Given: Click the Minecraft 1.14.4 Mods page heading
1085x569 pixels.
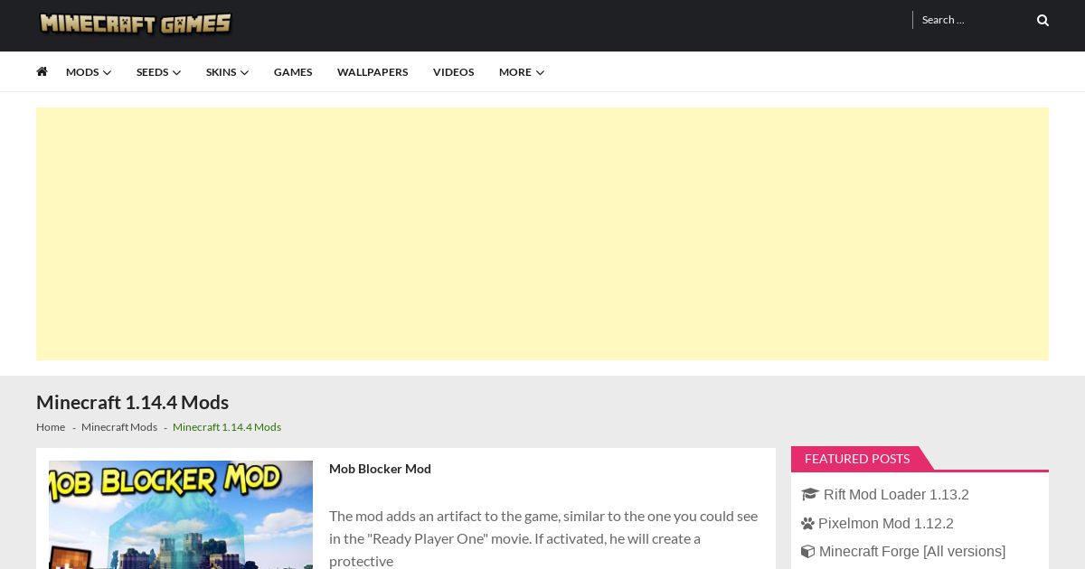Looking at the screenshot, I should (x=132, y=402).
